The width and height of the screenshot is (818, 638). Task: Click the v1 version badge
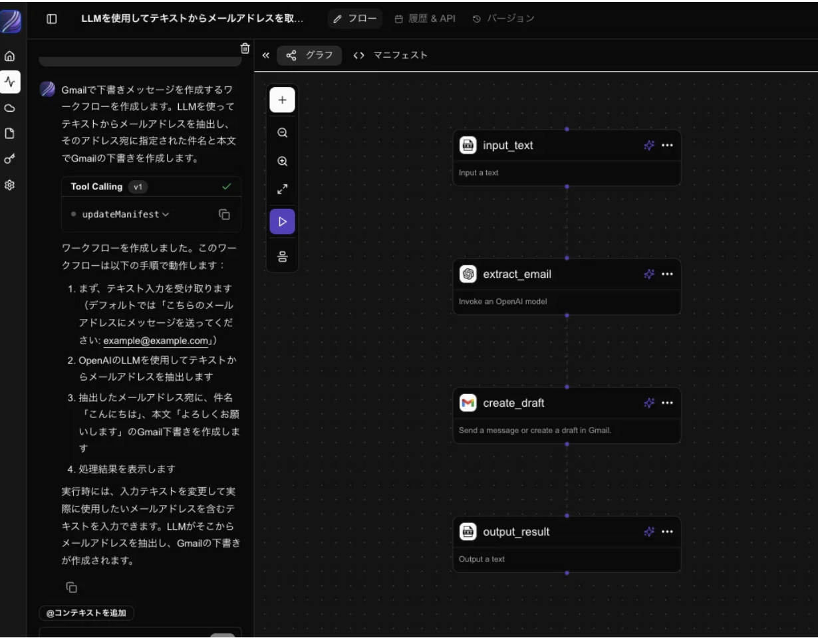pyautogui.click(x=138, y=187)
